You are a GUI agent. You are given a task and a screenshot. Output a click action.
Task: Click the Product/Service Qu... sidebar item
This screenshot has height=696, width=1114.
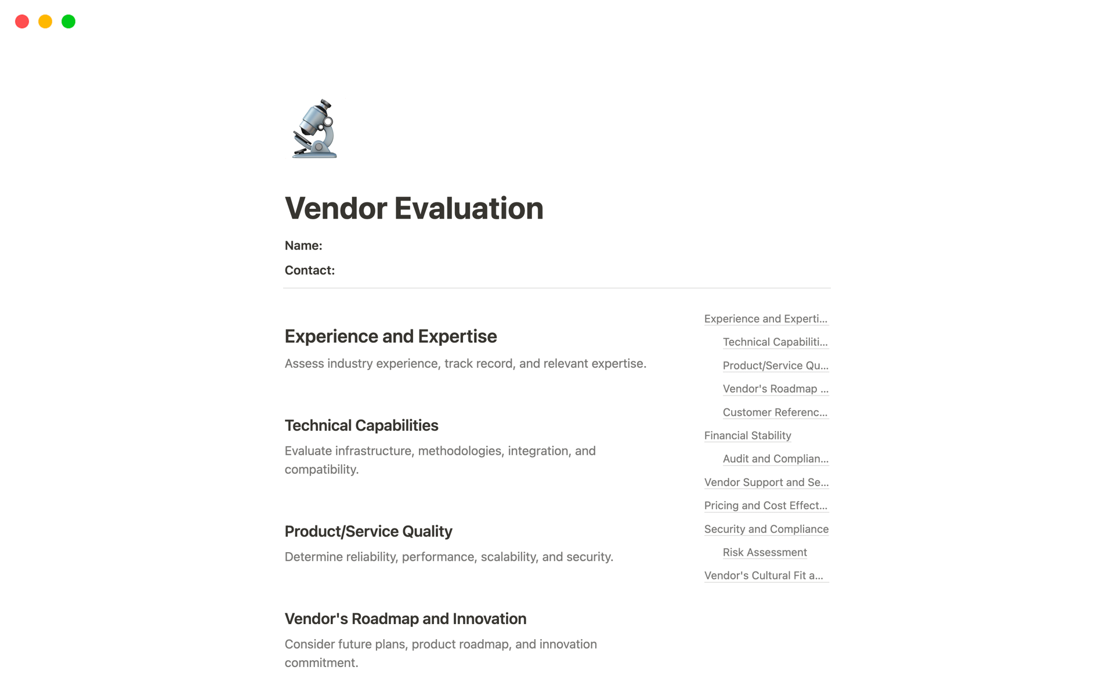[775, 365]
